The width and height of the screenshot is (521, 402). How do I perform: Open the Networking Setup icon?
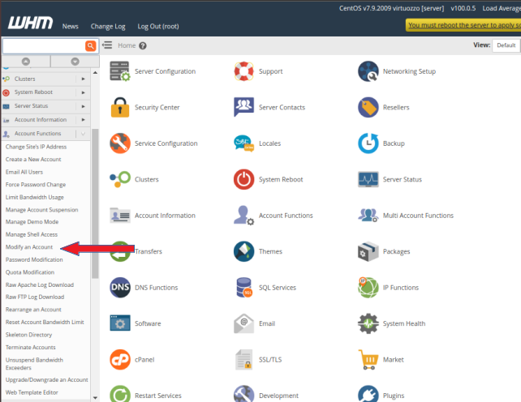point(368,71)
